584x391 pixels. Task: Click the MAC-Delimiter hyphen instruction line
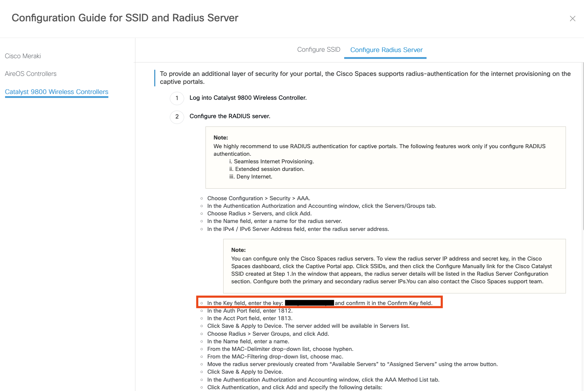click(280, 349)
